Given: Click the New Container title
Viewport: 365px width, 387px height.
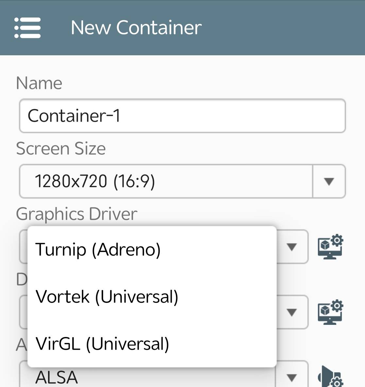Looking at the screenshot, I should coord(136,27).
